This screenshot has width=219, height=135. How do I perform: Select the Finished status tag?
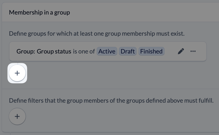tap(151, 51)
